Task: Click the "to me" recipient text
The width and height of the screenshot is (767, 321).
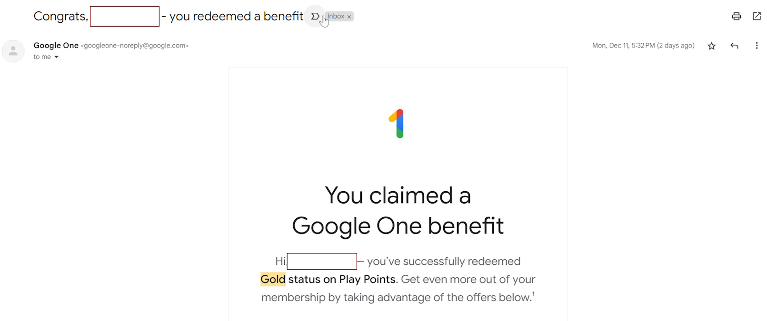Action: (42, 57)
